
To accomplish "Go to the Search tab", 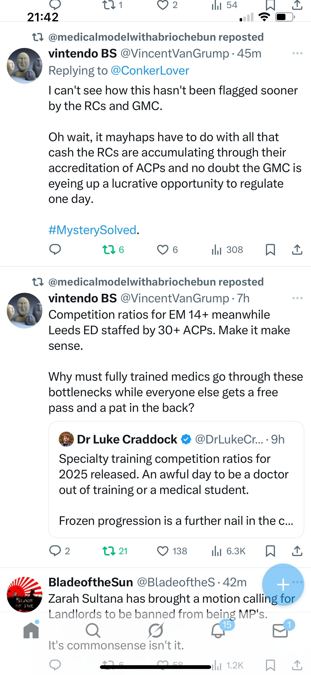I will tap(93, 630).
